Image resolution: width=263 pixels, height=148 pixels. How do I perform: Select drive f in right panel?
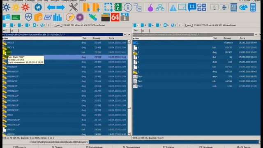pyautogui.click(x=159, y=25)
